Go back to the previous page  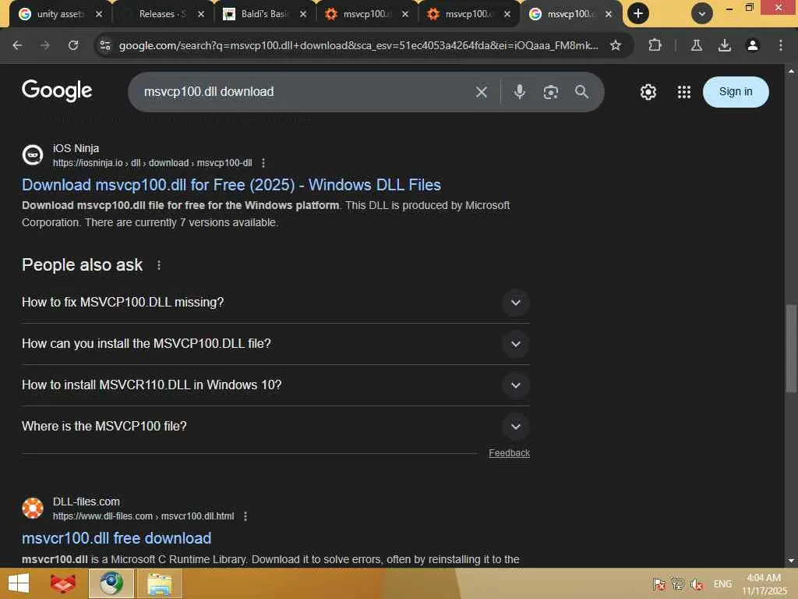tap(17, 45)
